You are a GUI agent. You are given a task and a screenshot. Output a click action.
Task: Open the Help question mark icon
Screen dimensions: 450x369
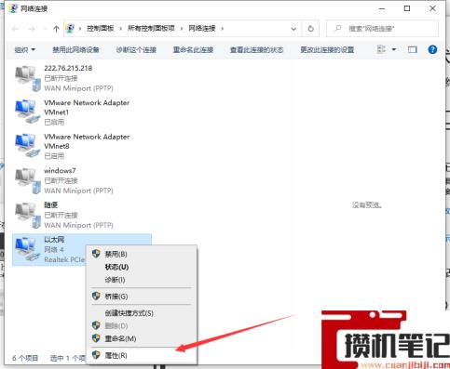[x=432, y=49]
